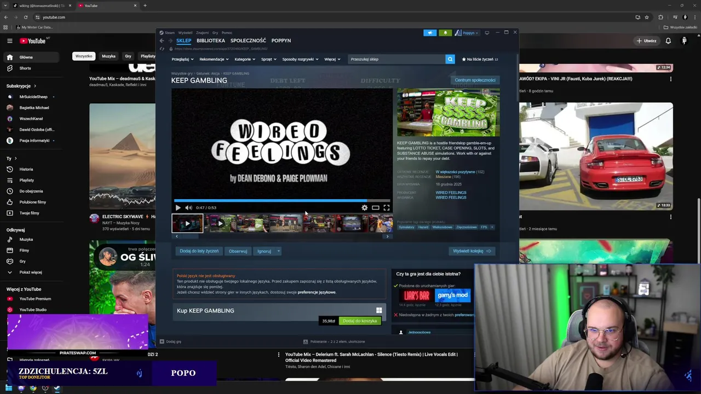Toggle theater mode on Steam trailer
The height and width of the screenshot is (394, 701).
point(376,207)
